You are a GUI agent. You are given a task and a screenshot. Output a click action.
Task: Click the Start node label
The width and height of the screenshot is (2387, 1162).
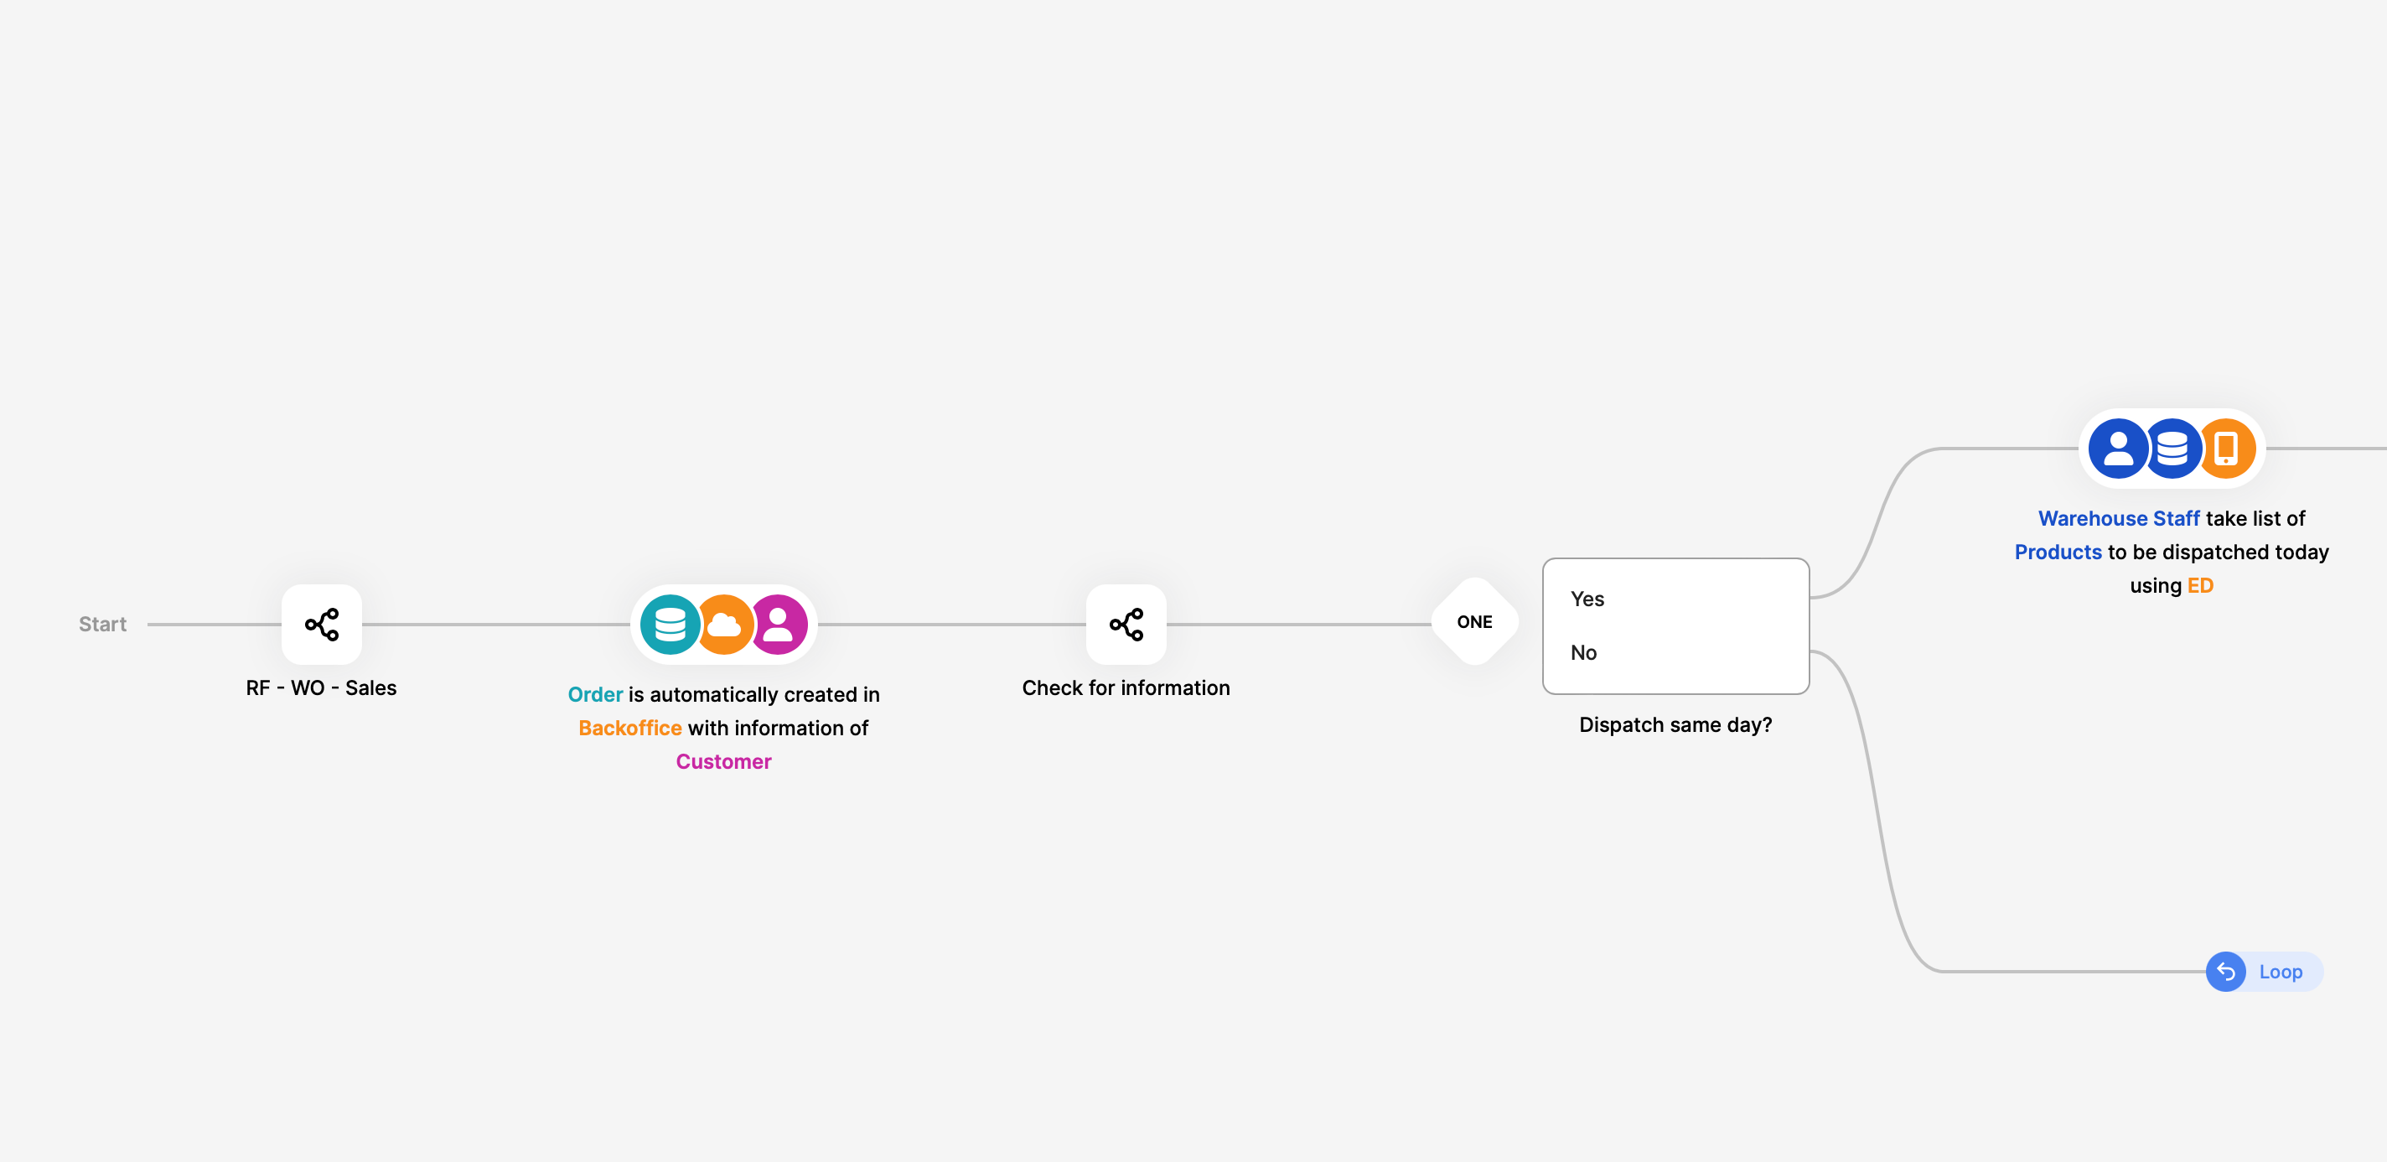101,620
